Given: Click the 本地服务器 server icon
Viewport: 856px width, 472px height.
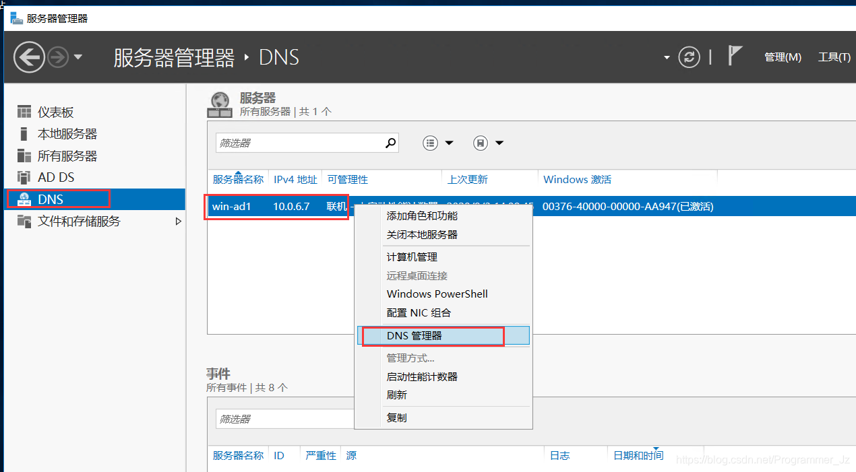Looking at the screenshot, I should tap(24, 133).
